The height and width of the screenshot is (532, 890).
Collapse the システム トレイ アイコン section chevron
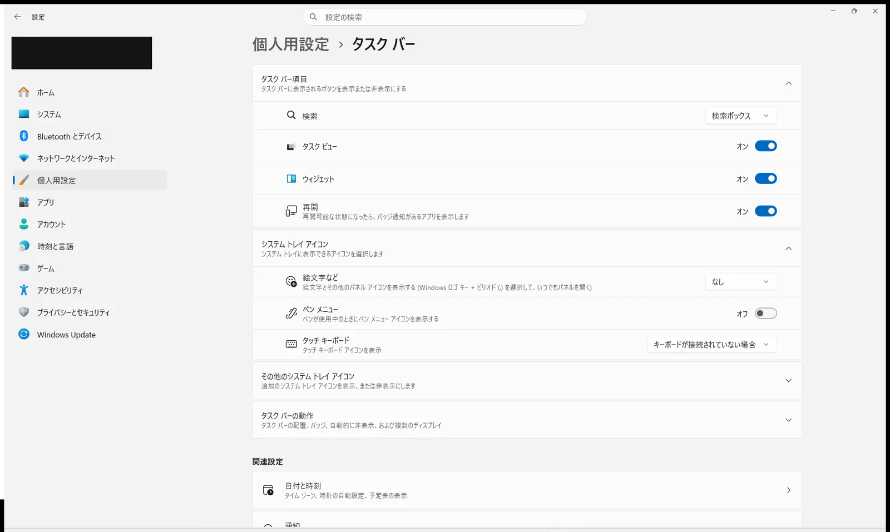click(788, 248)
